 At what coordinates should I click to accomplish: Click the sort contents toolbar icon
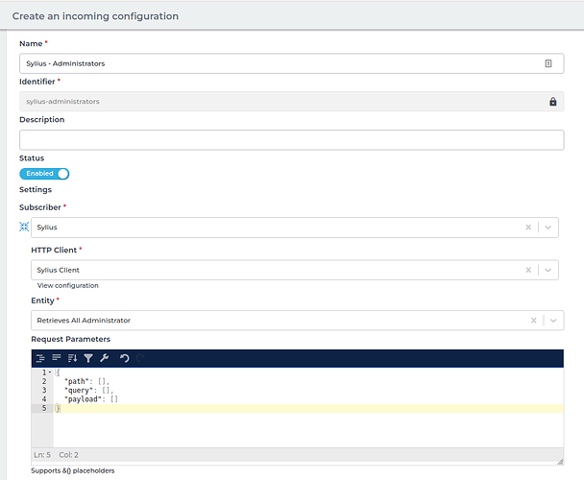72,358
